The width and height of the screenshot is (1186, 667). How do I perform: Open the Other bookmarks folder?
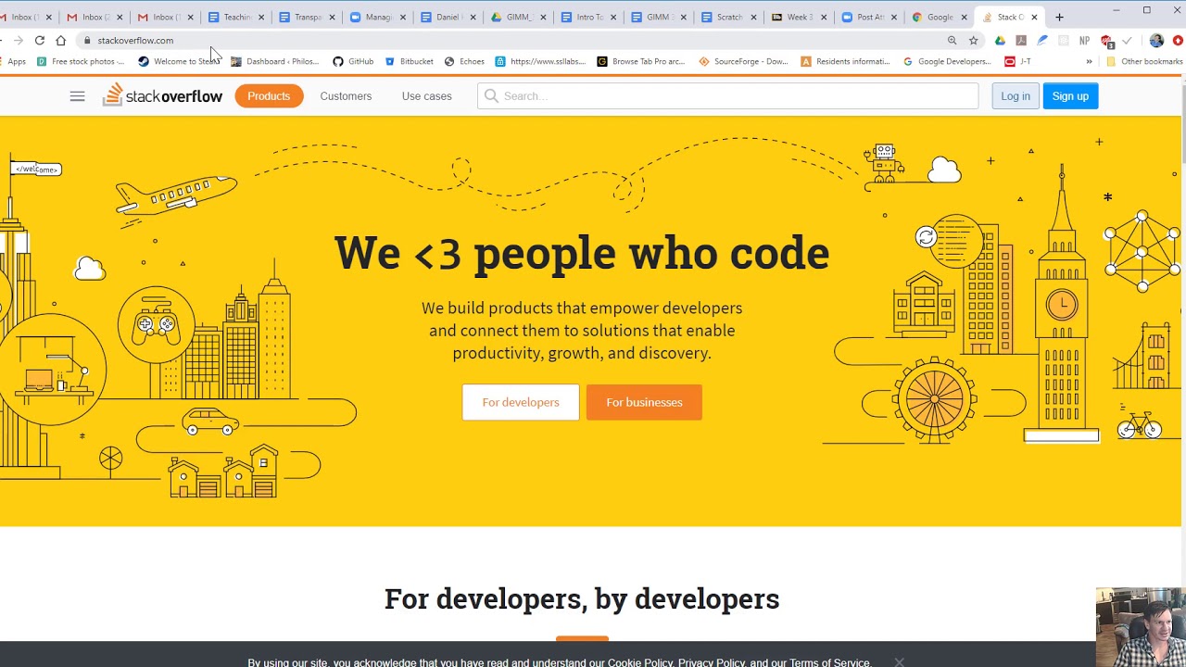tap(1144, 61)
